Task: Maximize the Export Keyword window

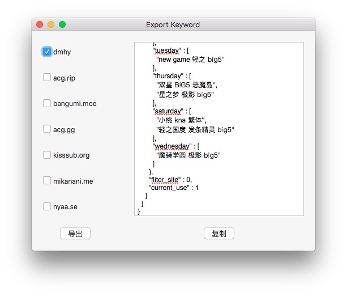Action: coord(62,24)
